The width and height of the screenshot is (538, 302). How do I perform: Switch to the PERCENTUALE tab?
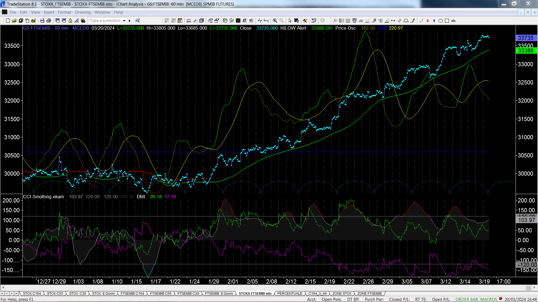[x=290, y=294]
